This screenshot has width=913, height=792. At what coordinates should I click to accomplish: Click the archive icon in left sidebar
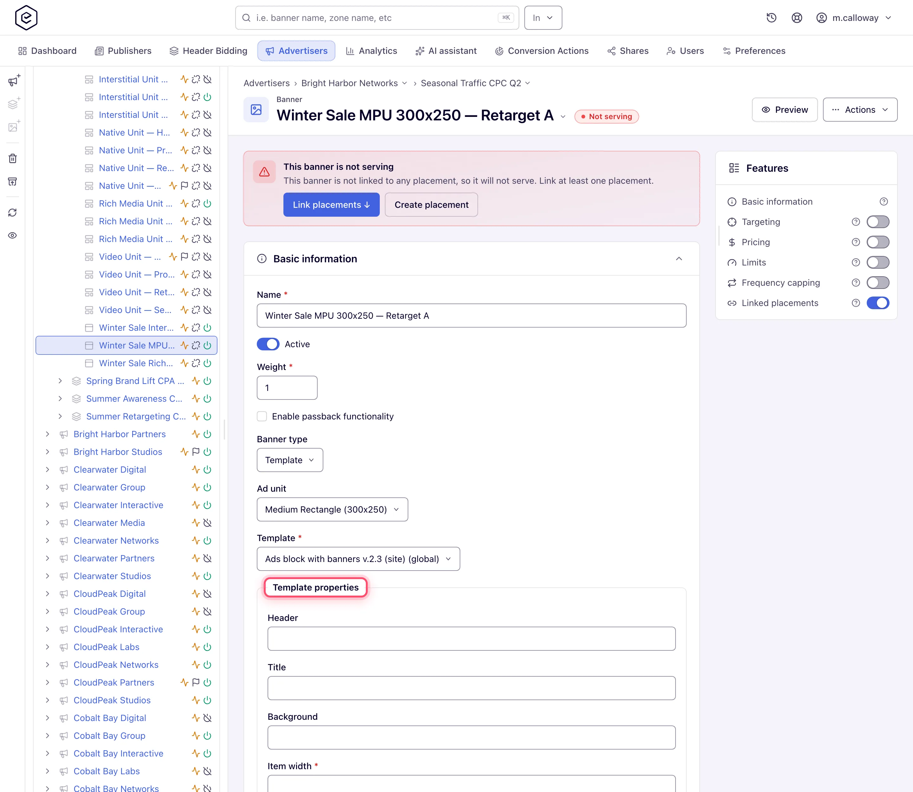pos(13,181)
